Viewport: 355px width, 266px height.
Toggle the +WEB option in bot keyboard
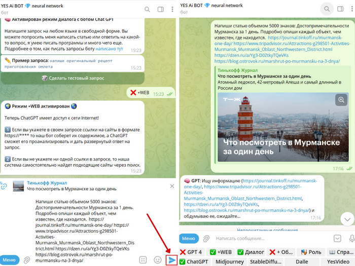[221, 252]
